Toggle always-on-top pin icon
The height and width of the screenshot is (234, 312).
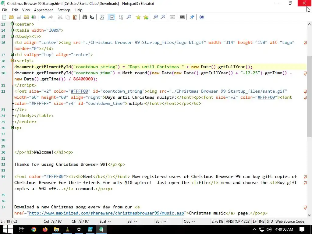pos(192,17)
